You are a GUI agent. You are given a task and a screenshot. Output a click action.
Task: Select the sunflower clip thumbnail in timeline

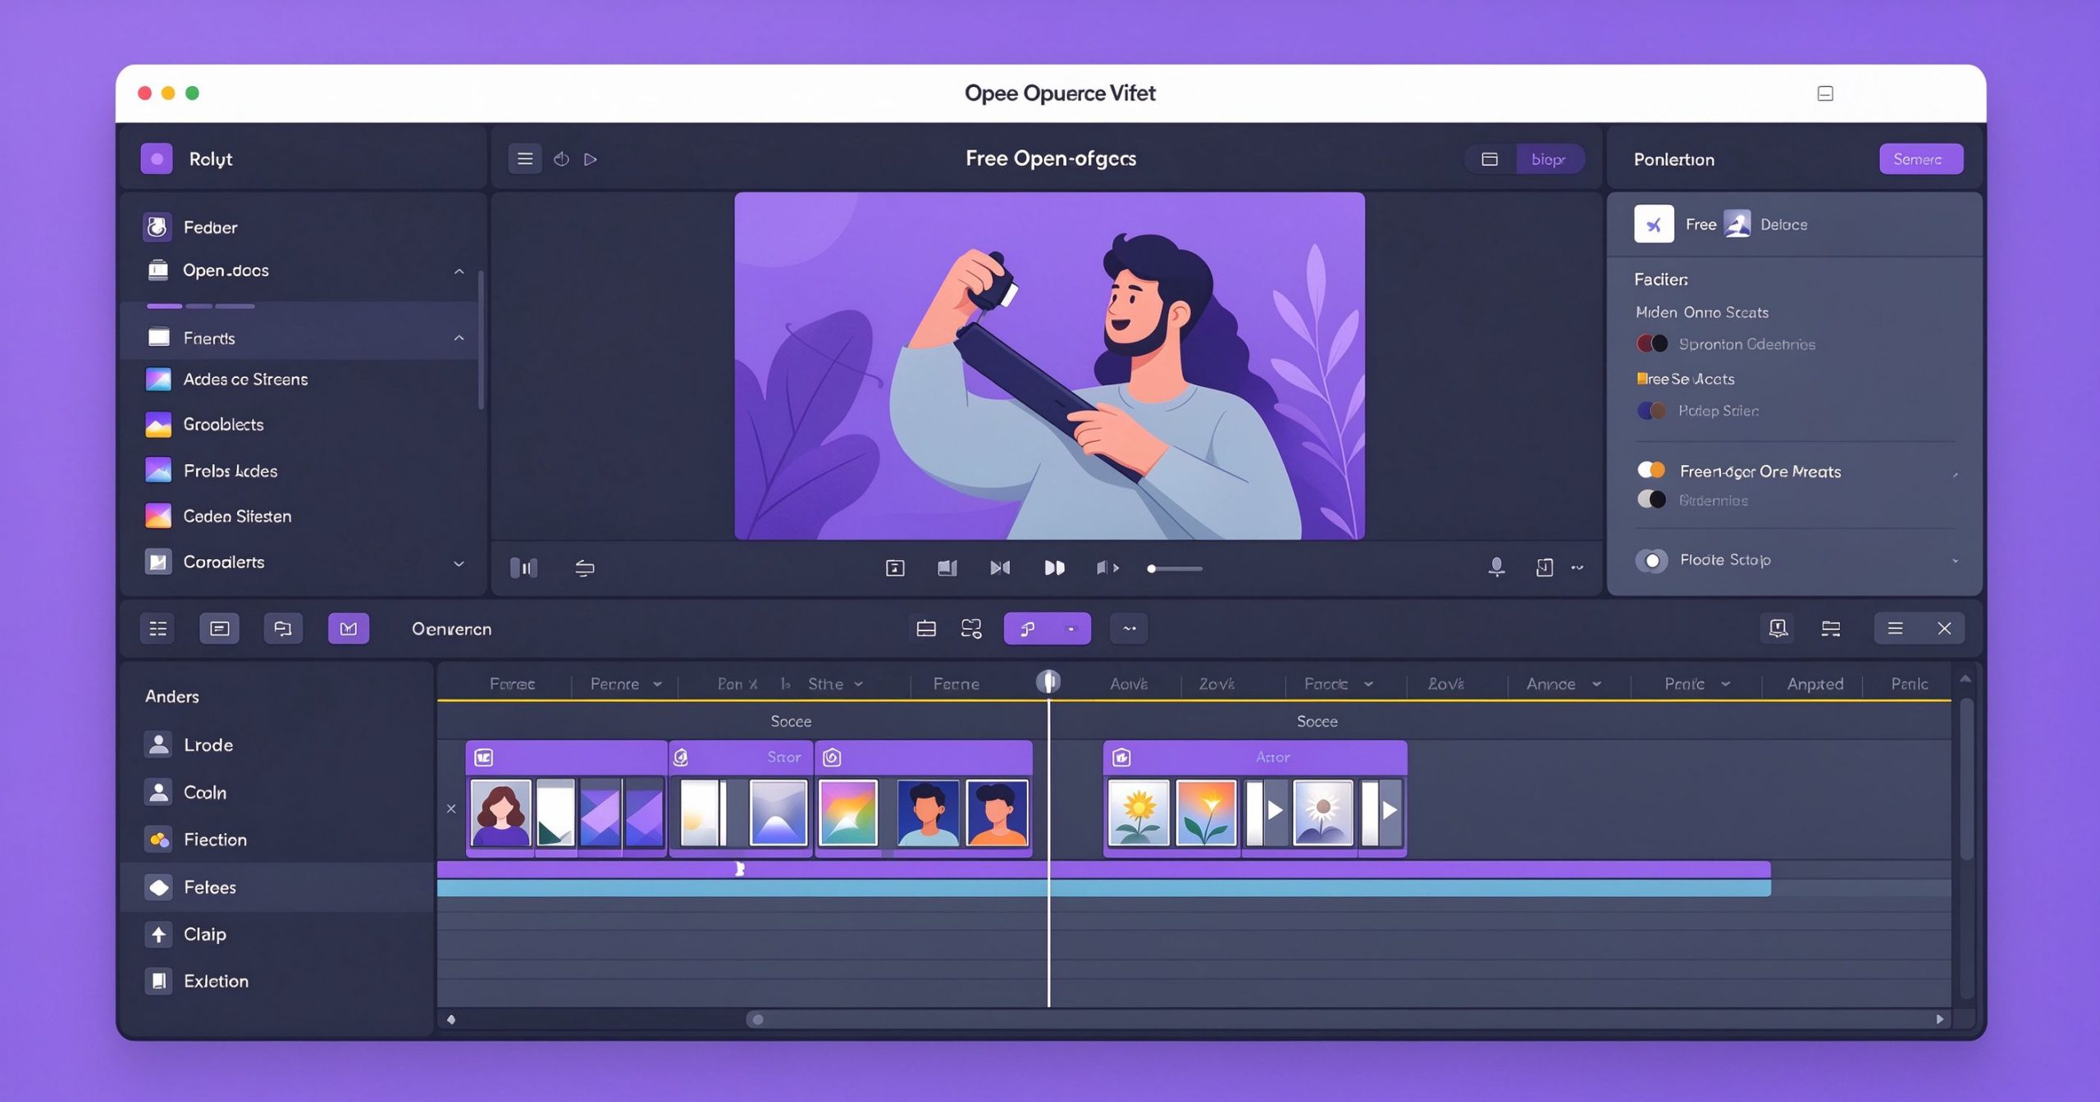[1139, 812]
